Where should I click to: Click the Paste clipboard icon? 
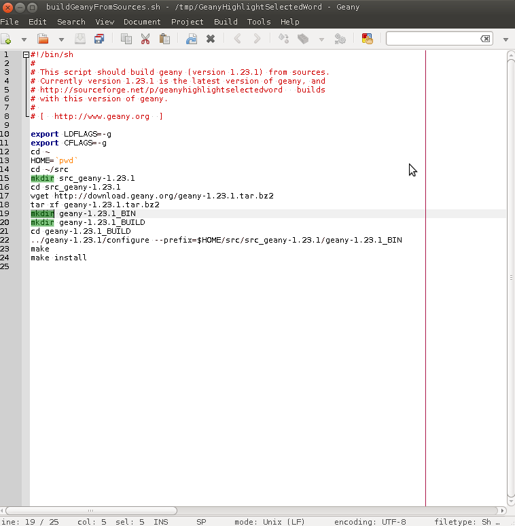[164, 39]
